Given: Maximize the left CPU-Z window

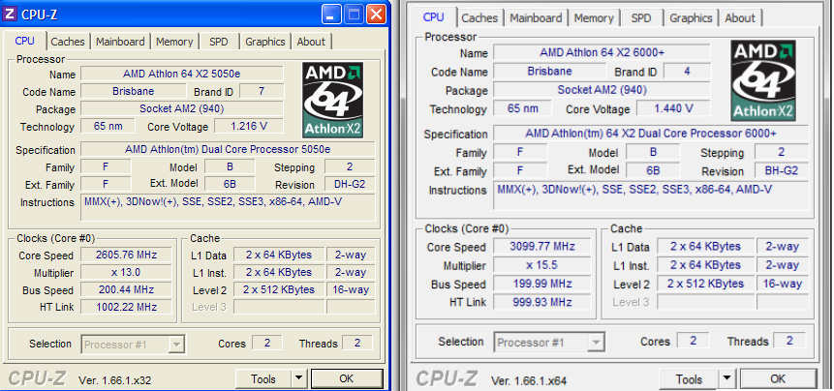Looking at the screenshot, I should click(x=354, y=14).
